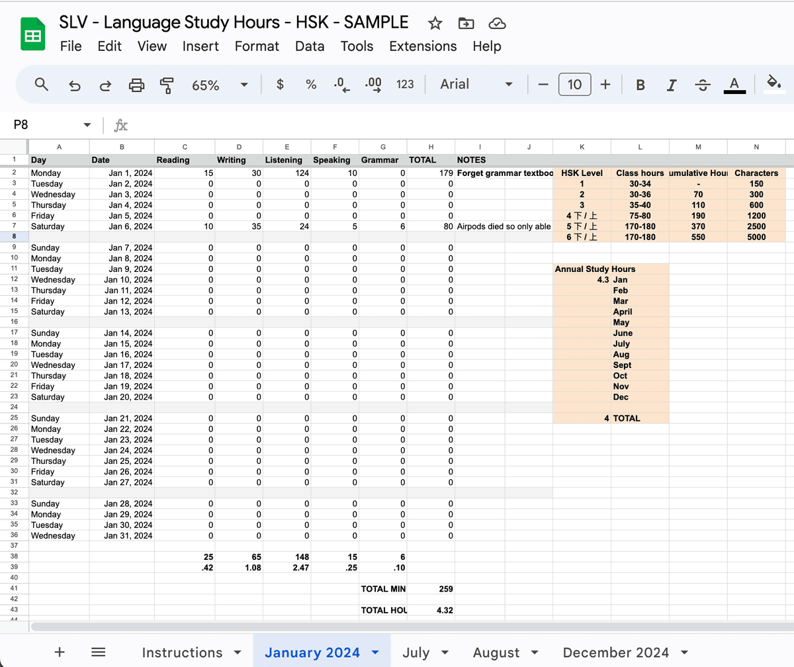Viewport: 794px width, 667px height.
Task: Toggle italic text formatting
Action: pos(672,85)
